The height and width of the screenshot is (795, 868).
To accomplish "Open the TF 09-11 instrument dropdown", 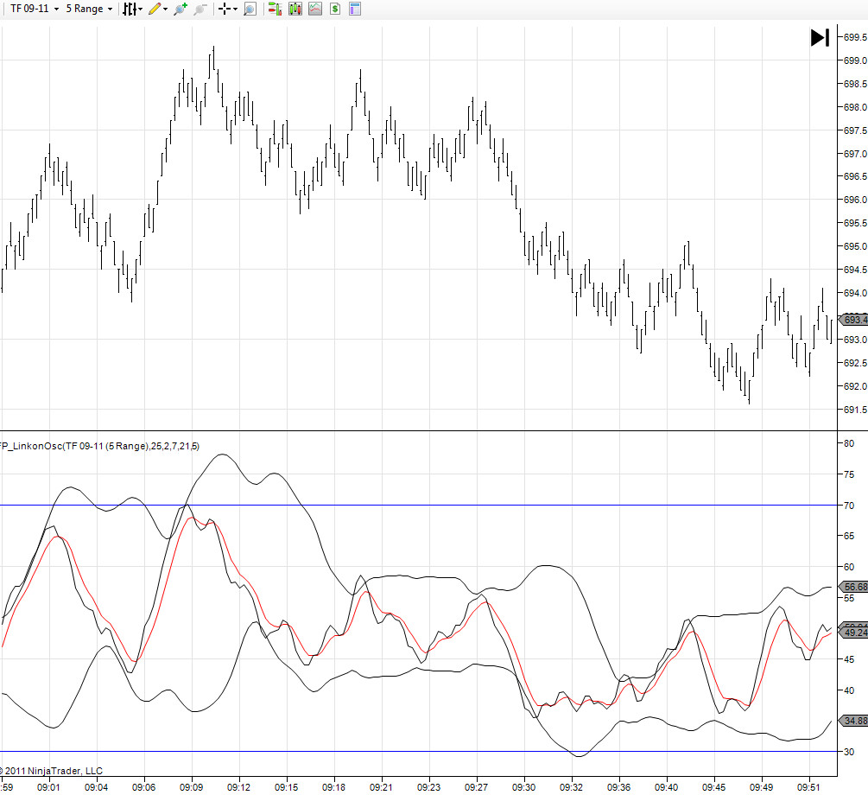I will click(35, 9).
